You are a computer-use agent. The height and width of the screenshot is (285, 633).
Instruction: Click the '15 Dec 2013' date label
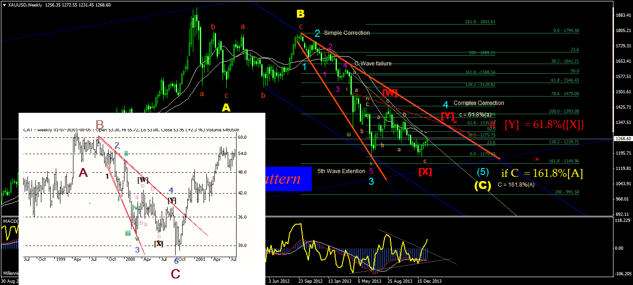(429, 281)
